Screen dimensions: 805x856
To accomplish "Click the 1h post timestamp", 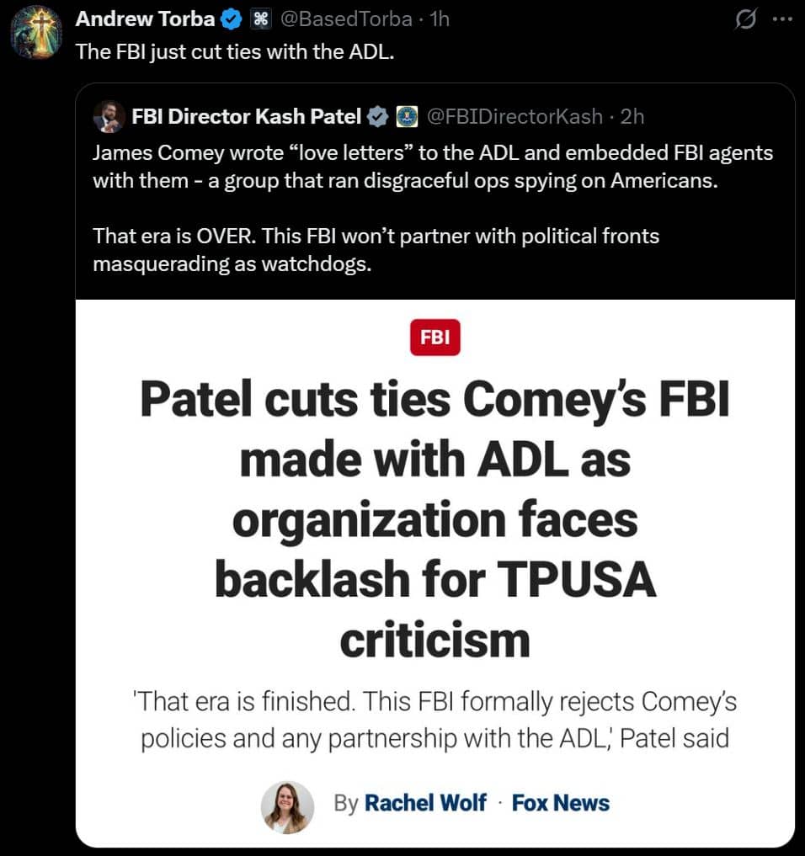I will (x=440, y=19).
